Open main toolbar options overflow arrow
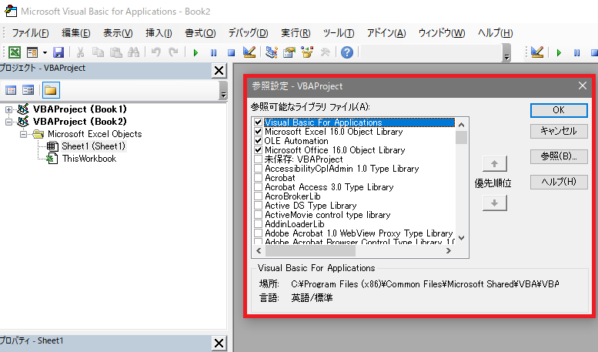598x352 pixels. tap(507, 52)
